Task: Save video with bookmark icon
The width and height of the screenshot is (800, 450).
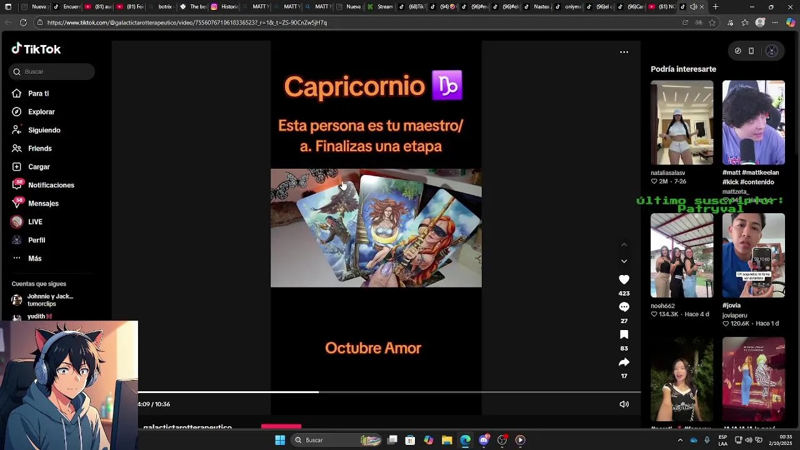Action: 624,334
